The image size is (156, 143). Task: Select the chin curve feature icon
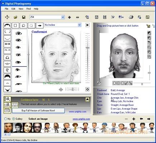click(8, 38)
